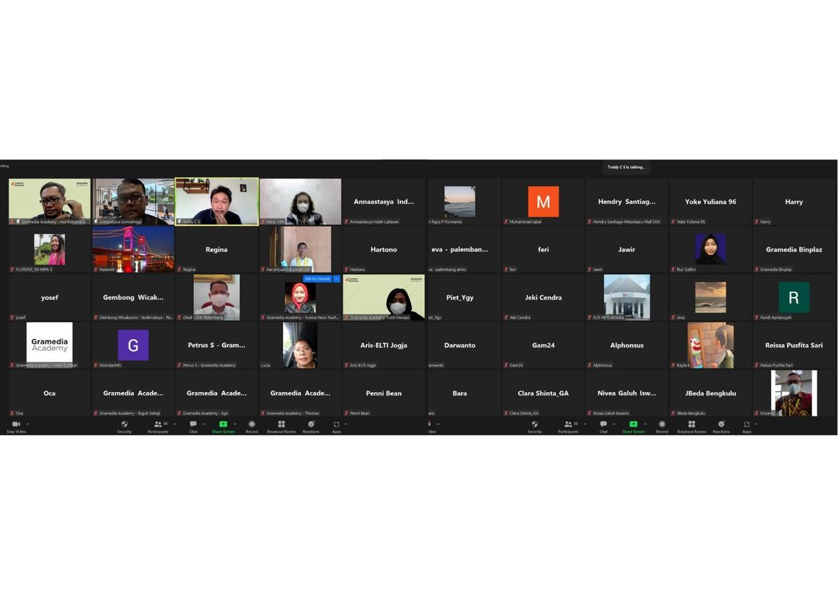Expand video options arrow beside Stop Video
Image resolution: width=838 pixels, height=595 pixels.
(28, 424)
